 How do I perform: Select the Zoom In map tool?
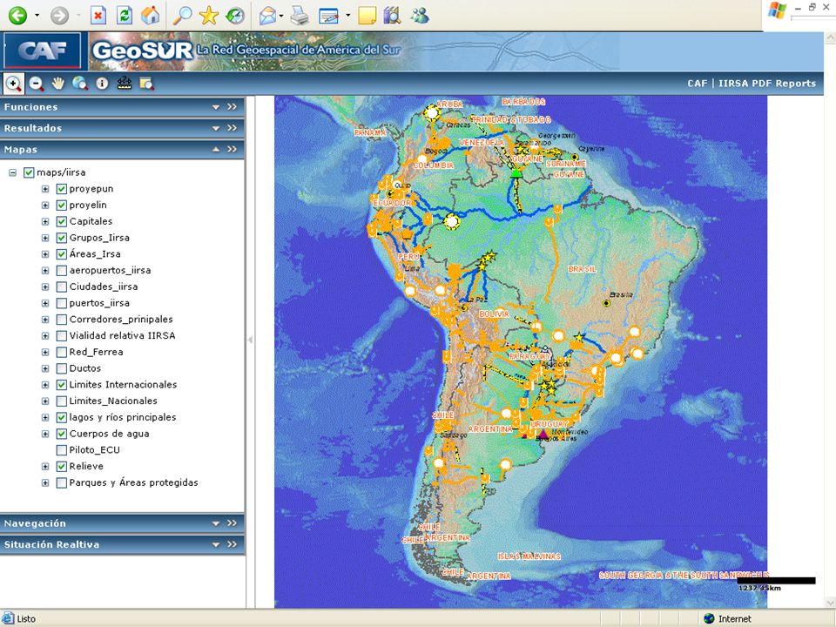13,84
